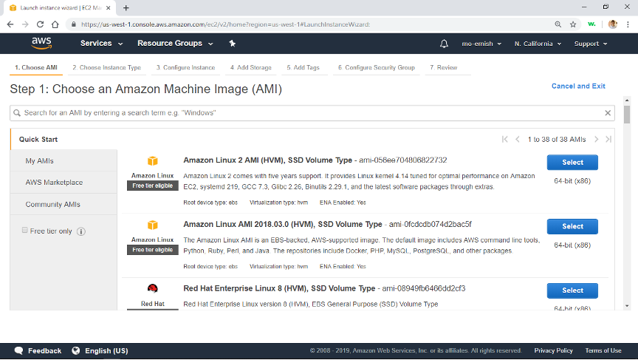Image resolution: width=638 pixels, height=360 pixels.
Task: Switch to 7. Review step
Action: pos(444,67)
